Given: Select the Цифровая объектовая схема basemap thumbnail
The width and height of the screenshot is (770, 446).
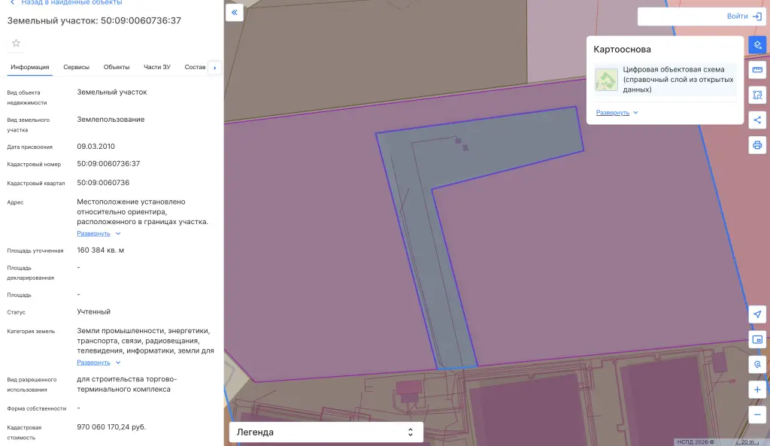Looking at the screenshot, I should tap(607, 80).
